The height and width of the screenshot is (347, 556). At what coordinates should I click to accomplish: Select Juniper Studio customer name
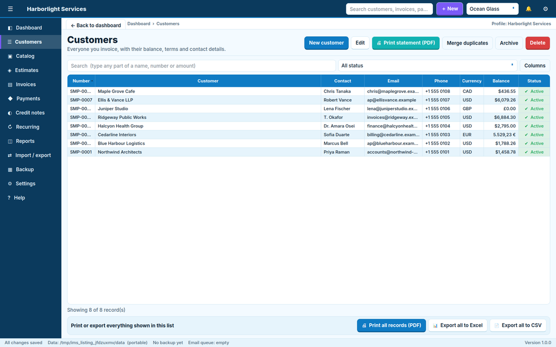coord(113,108)
